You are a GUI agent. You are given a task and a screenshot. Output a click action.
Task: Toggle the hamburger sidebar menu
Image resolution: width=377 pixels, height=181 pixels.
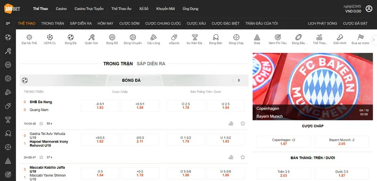(x=8, y=23)
